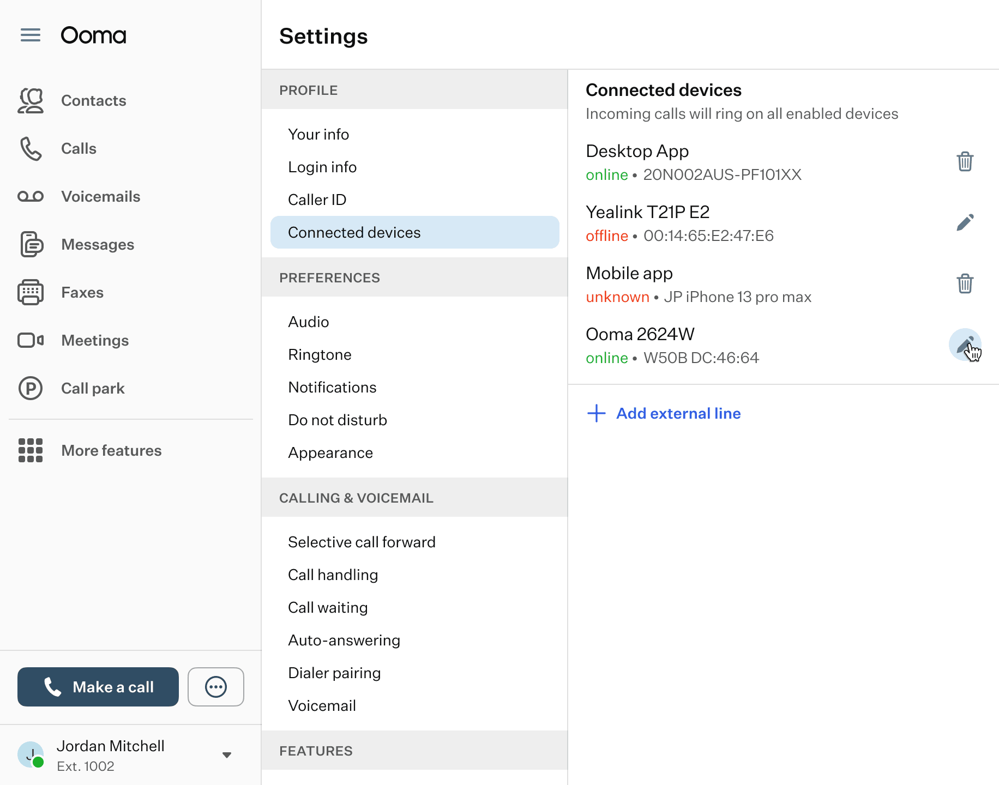Open More features grid
Screen dimensions: 999x785
tap(111, 450)
